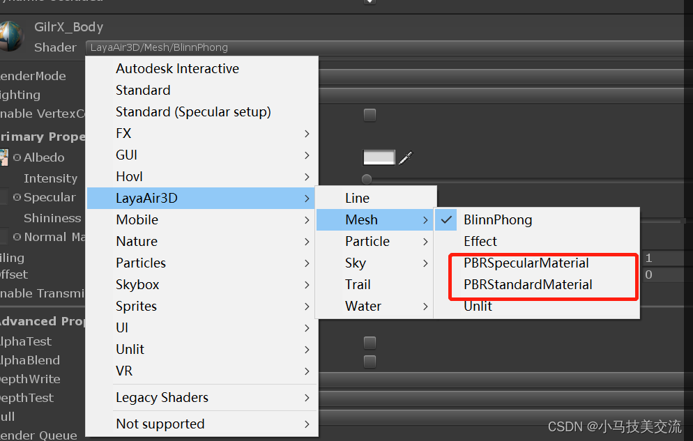Open the Mesh submenu
Viewport: 693px width, 441px height.
coord(376,220)
